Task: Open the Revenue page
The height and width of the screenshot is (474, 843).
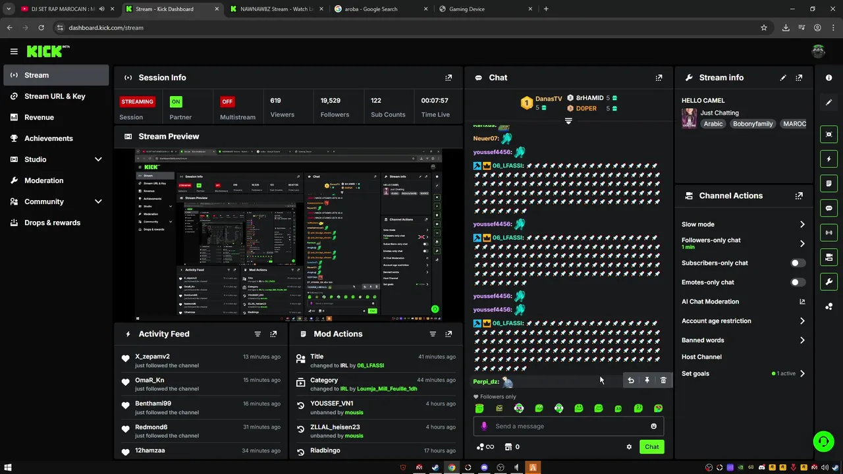Action: (x=56, y=117)
